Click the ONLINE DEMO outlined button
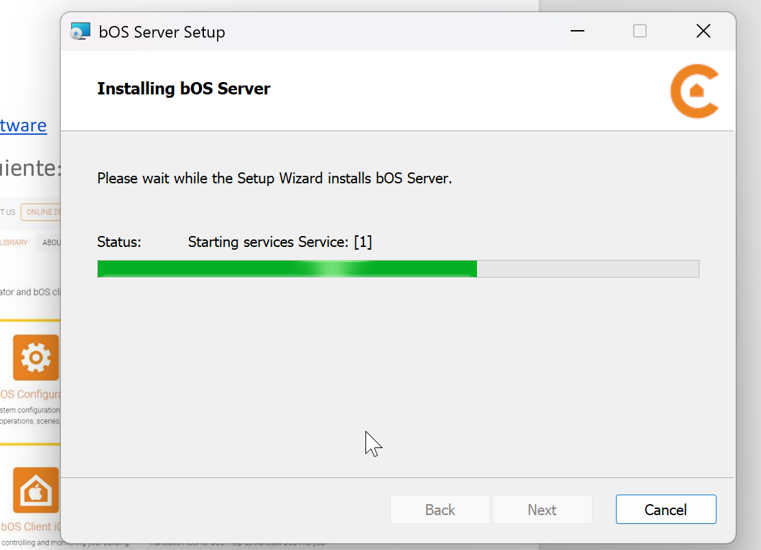Image resolution: width=761 pixels, height=550 pixels. (41, 212)
